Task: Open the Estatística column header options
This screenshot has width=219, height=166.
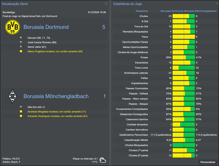Action: click(x=143, y=11)
